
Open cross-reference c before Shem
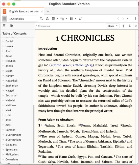coord(81,131)
